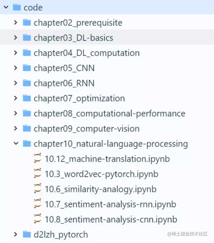Select chapter08_computational-performance folder name

click(109, 114)
